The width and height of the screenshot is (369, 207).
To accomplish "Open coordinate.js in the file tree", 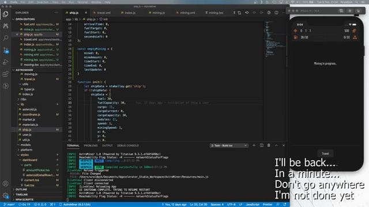I will pyautogui.click(x=36, y=114).
